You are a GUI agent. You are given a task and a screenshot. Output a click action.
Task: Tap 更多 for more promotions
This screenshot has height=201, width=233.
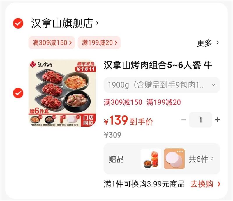(204, 43)
